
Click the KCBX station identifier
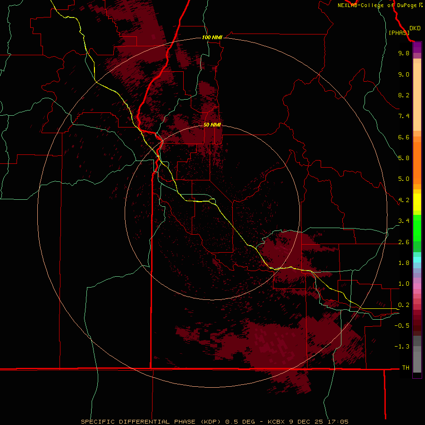pyautogui.click(x=276, y=422)
